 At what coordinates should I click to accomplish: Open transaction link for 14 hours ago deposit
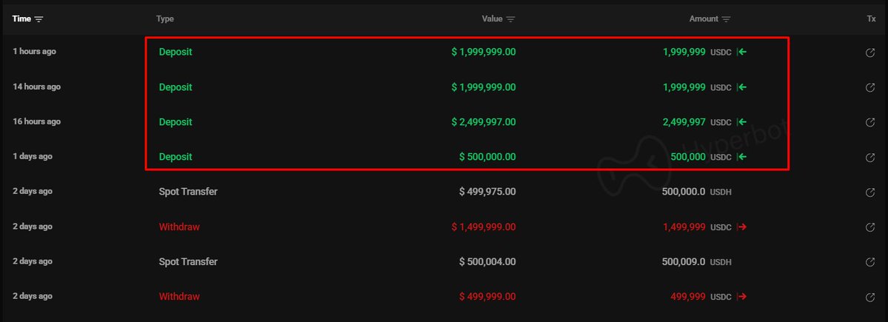870,87
